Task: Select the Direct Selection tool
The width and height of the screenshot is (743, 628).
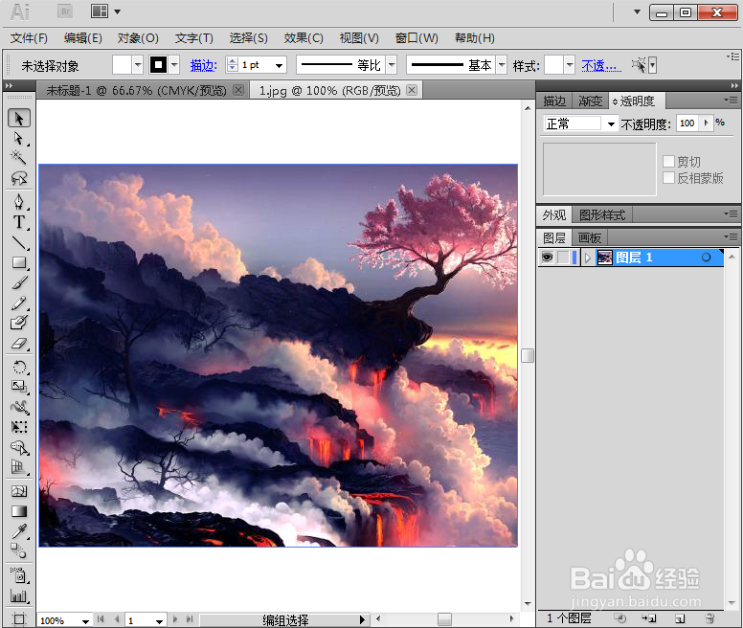Action: point(19,138)
